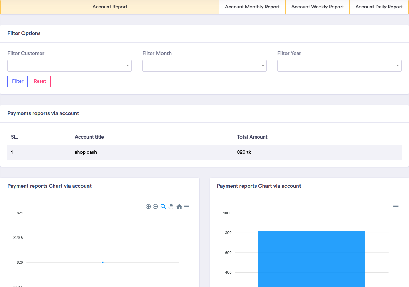Open the bar chart hamburger menu

pos(396,206)
